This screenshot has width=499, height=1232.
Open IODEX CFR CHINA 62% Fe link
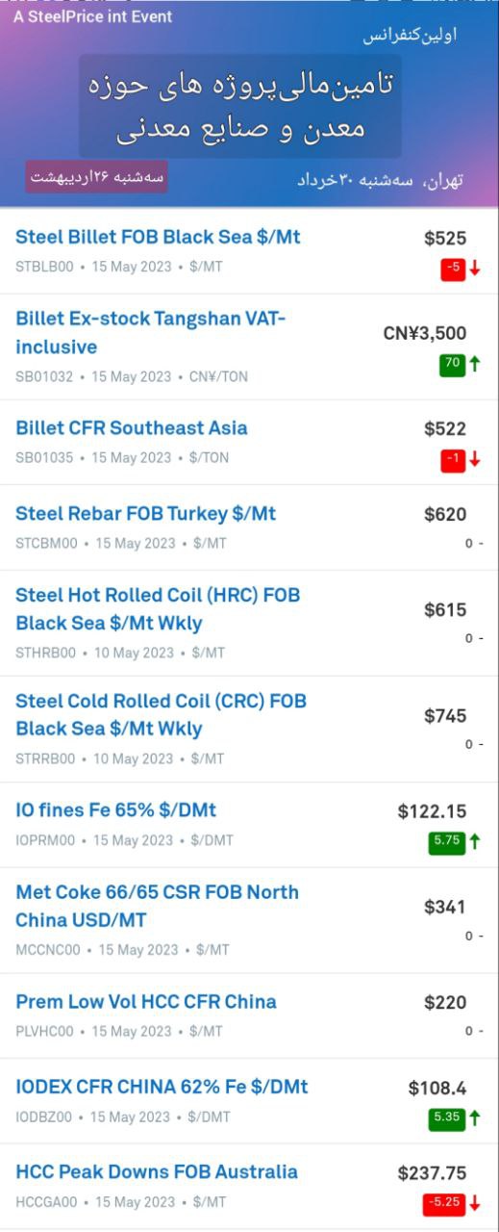pyautogui.click(x=162, y=1087)
